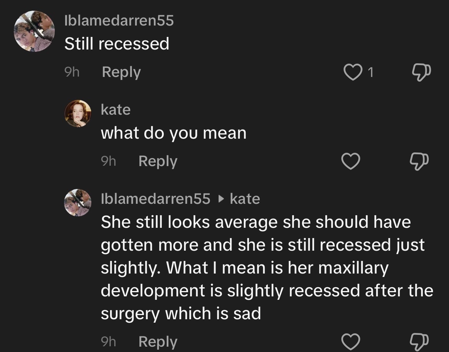Open kate's profile picture
Screen dimensions: 449x352
[78, 114]
